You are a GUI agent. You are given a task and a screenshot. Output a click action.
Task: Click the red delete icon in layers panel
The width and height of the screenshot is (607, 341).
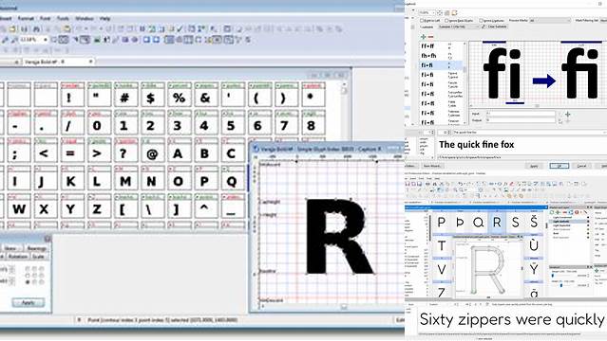point(577,212)
